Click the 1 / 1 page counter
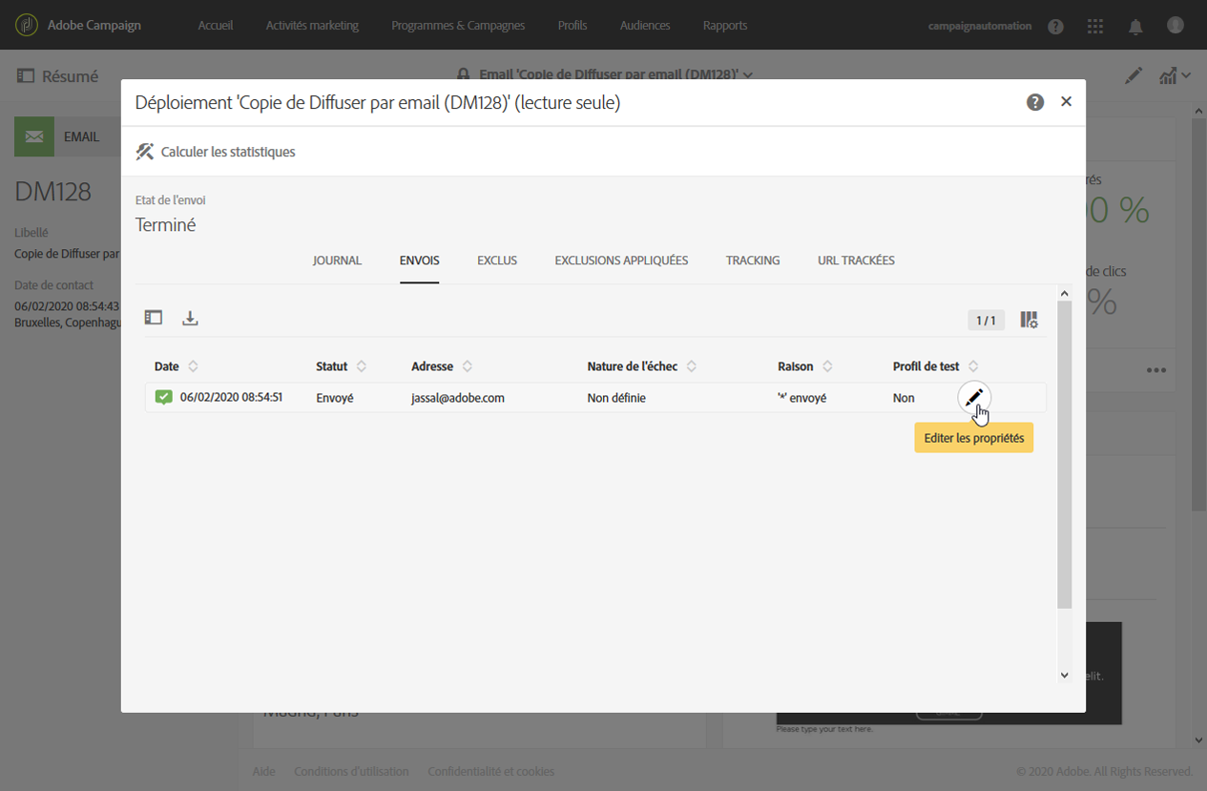This screenshot has width=1207, height=791. [986, 321]
